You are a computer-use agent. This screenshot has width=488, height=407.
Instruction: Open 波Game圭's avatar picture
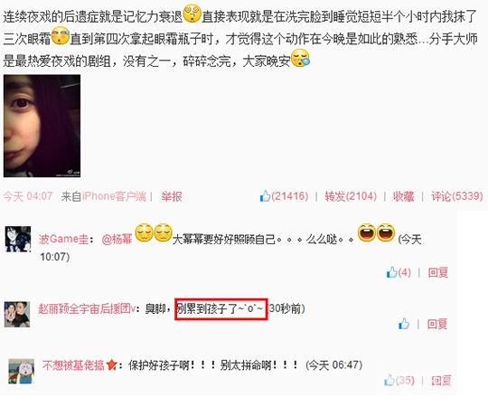(18, 239)
